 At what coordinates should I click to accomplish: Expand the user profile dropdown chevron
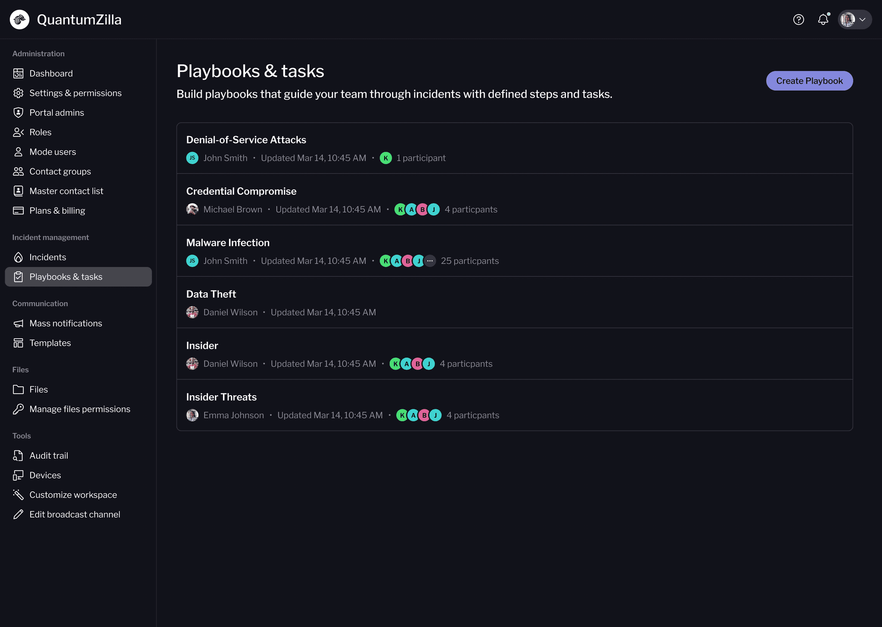[862, 20]
